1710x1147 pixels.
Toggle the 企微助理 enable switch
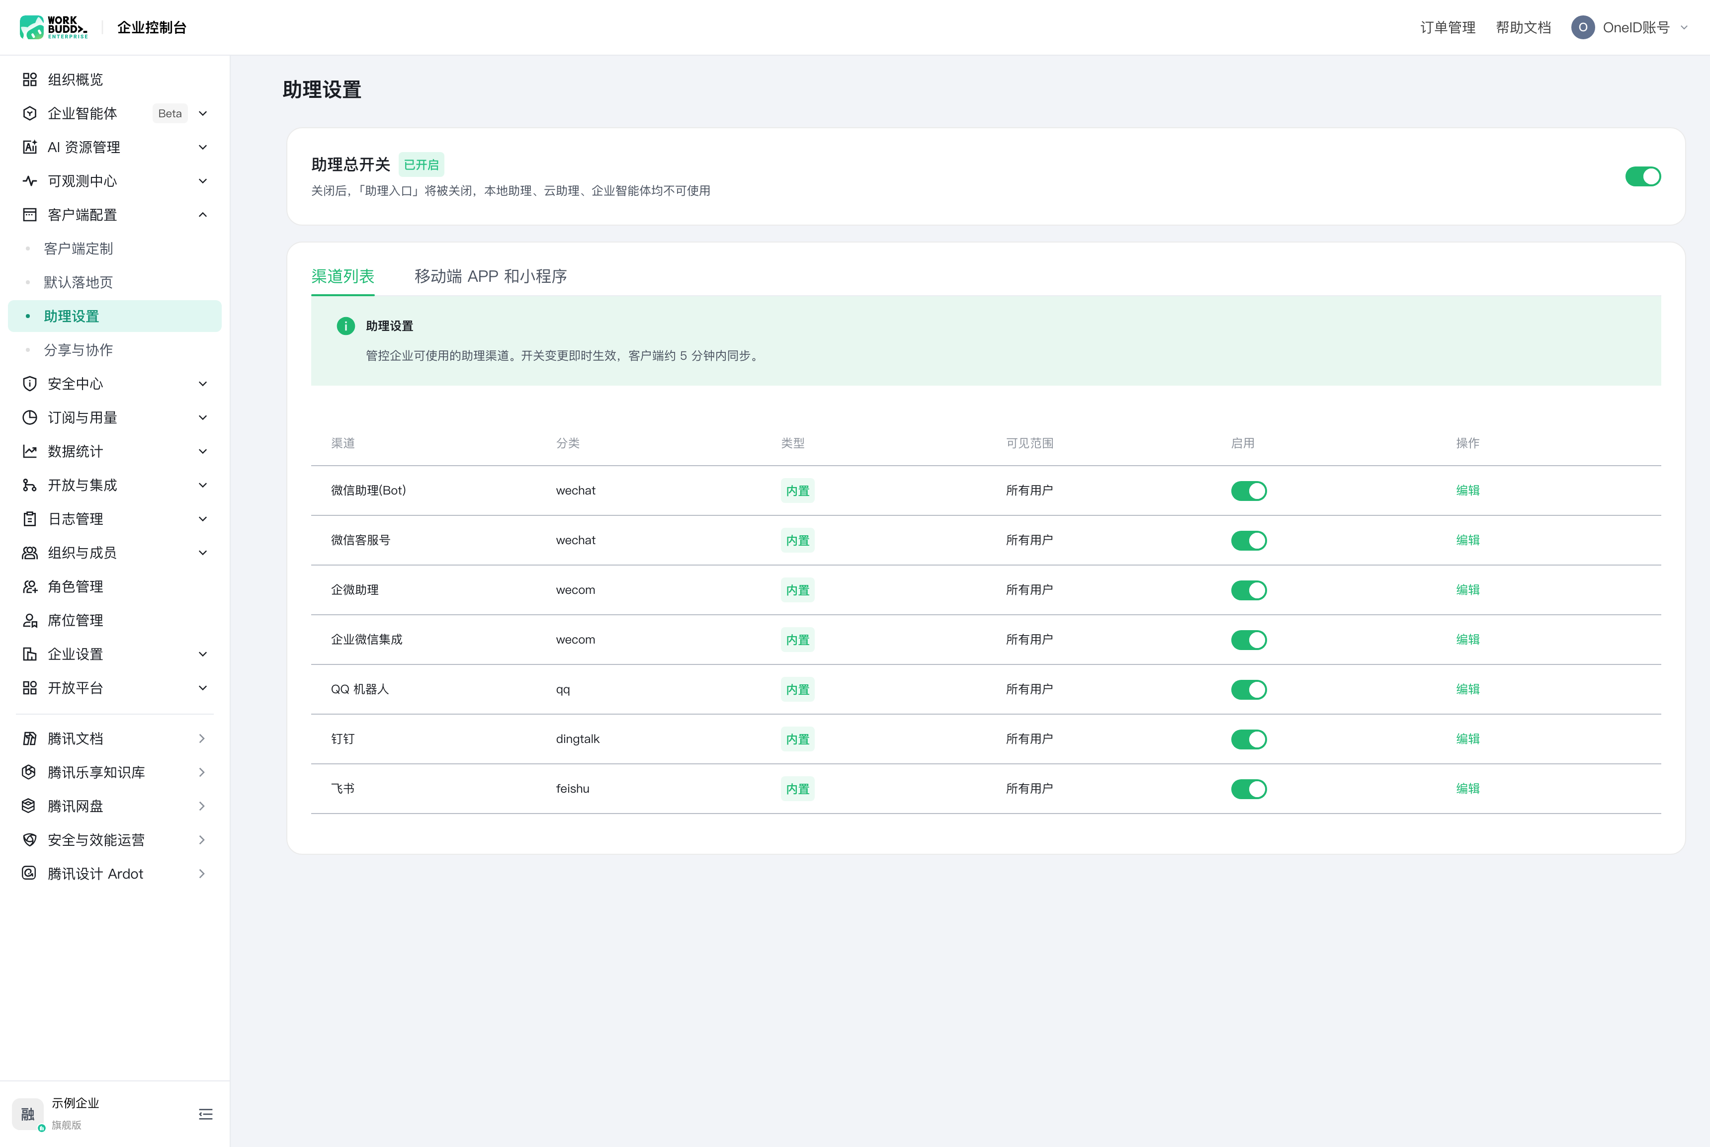(x=1248, y=589)
